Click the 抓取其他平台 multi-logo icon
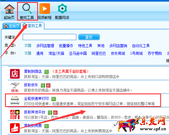The height and width of the screenshot is (135, 169). point(15,114)
